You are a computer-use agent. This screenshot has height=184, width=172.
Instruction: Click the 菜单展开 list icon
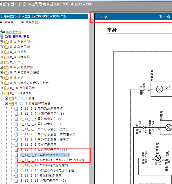tap(1, 22)
